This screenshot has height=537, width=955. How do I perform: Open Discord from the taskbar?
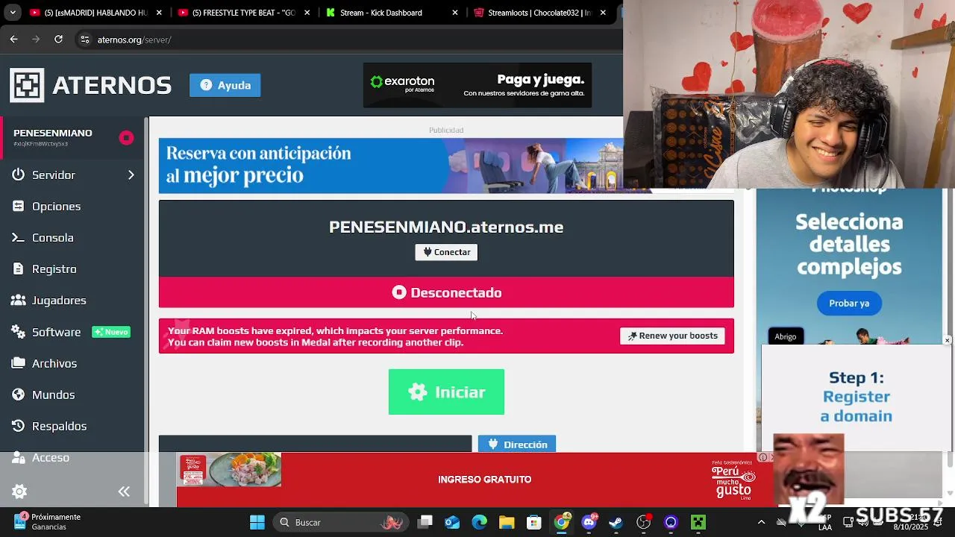click(x=589, y=522)
